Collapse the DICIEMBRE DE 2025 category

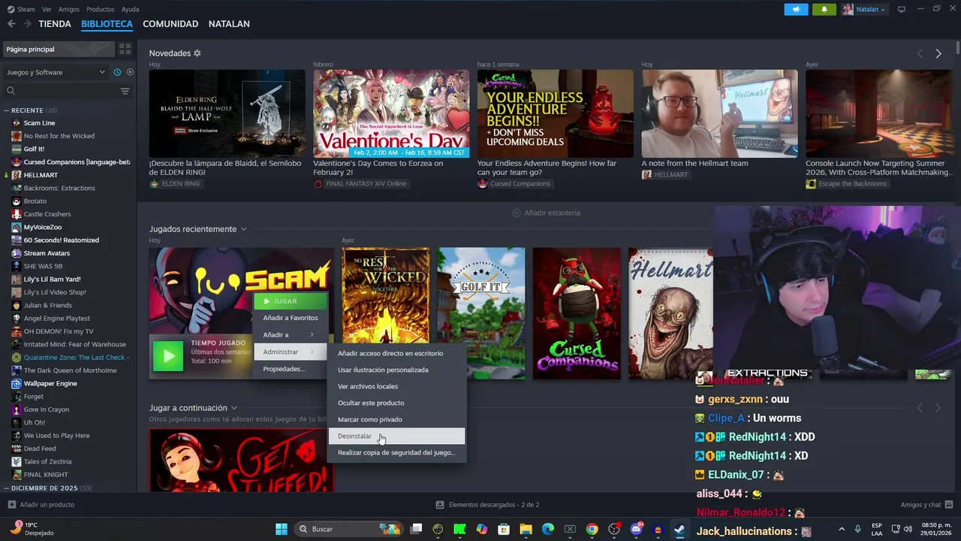click(6, 488)
